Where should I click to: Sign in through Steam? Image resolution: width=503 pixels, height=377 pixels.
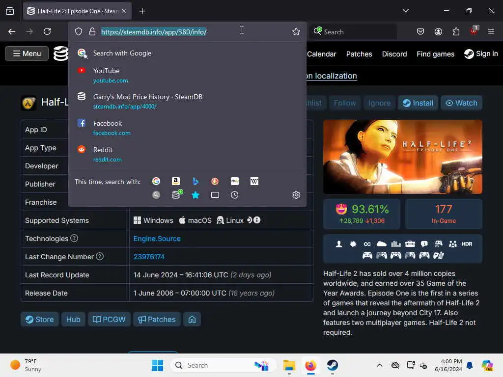click(481, 54)
